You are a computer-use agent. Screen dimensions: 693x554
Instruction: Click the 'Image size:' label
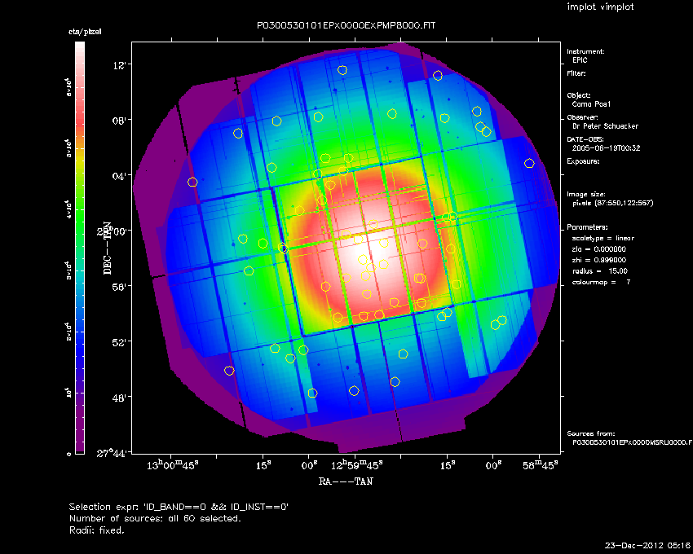[586, 195]
